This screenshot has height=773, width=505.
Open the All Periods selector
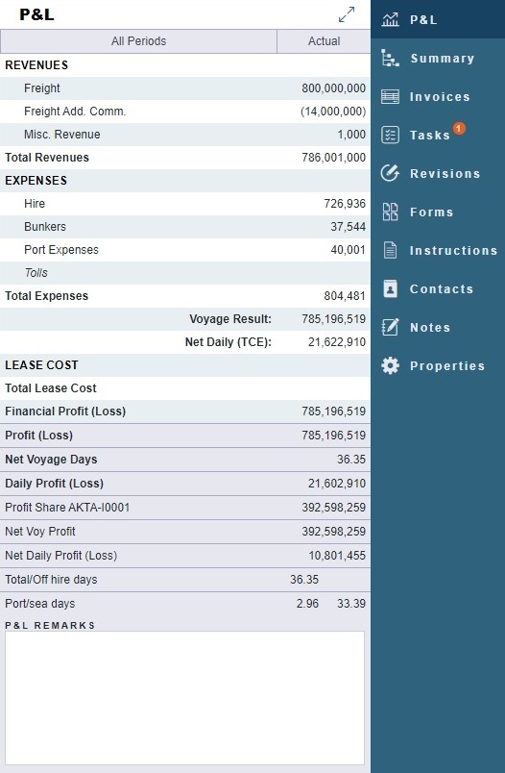[139, 41]
